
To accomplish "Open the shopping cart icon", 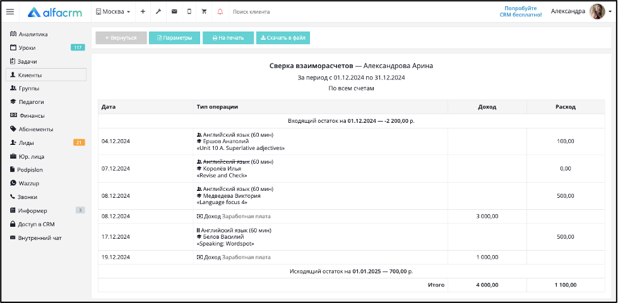I will pyautogui.click(x=204, y=12).
